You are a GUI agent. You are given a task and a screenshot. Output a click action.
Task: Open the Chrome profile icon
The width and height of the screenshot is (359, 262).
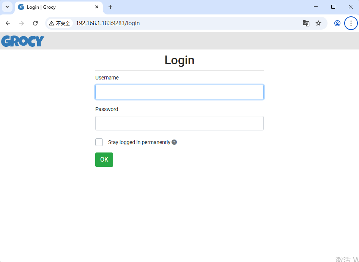click(337, 23)
